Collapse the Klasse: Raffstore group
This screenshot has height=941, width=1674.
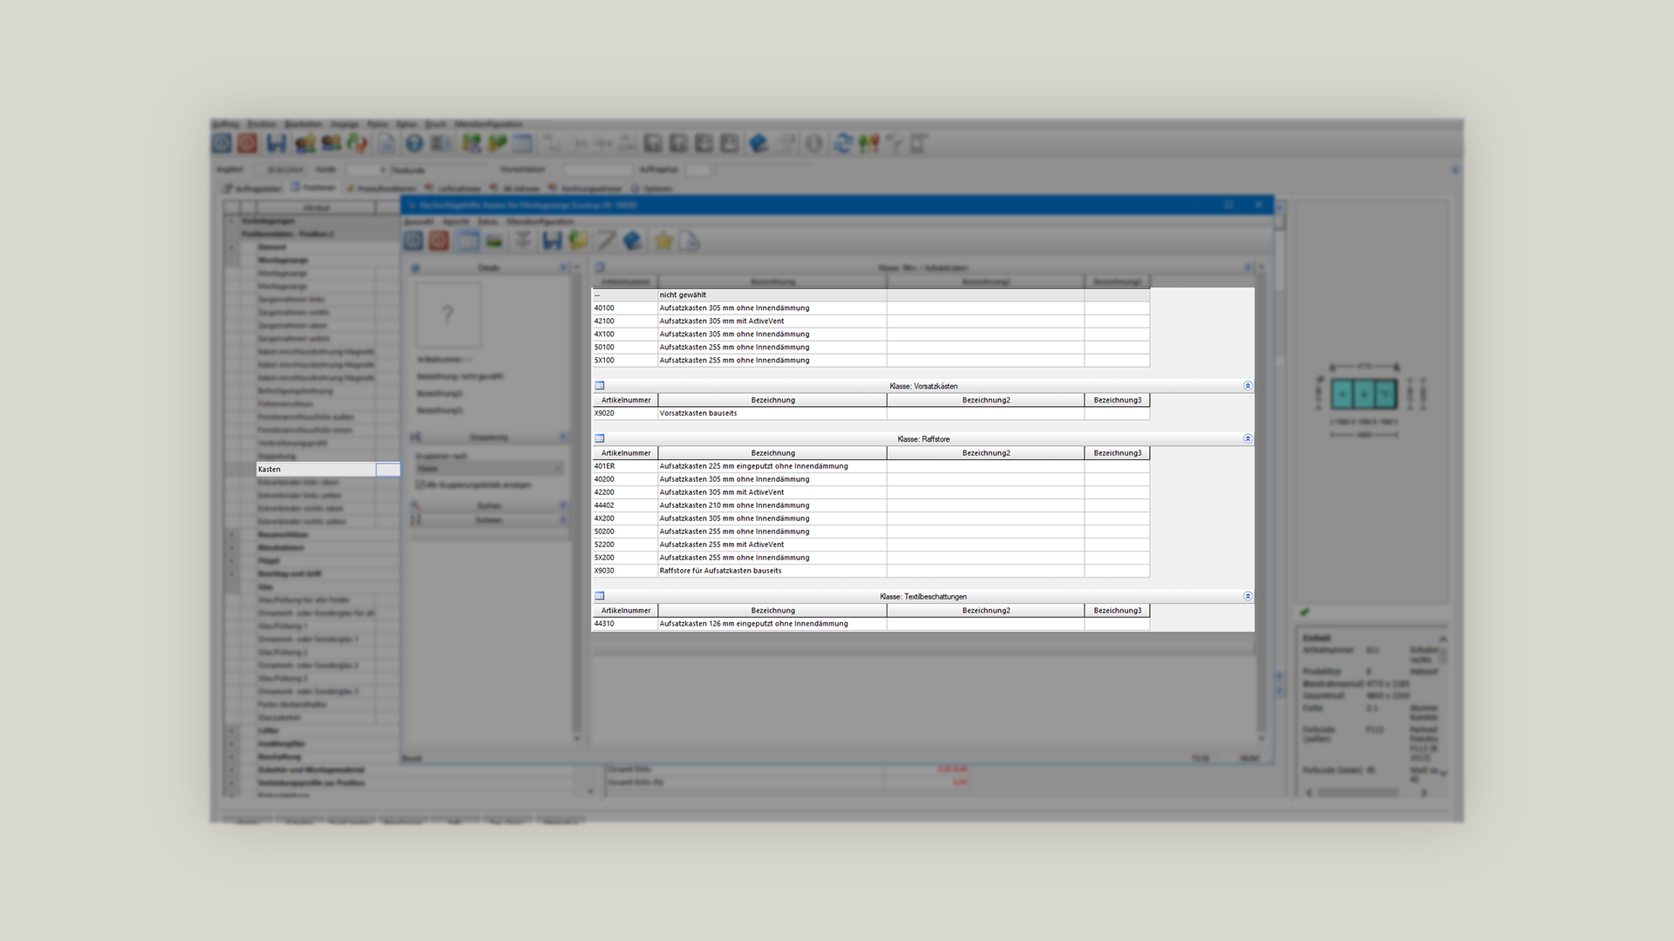[x=1248, y=439]
